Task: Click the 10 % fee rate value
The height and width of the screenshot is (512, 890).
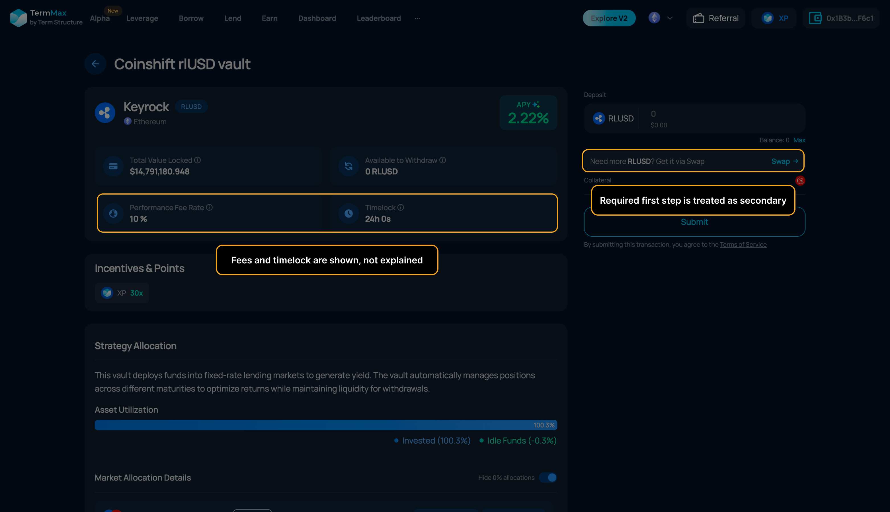Action: [138, 219]
